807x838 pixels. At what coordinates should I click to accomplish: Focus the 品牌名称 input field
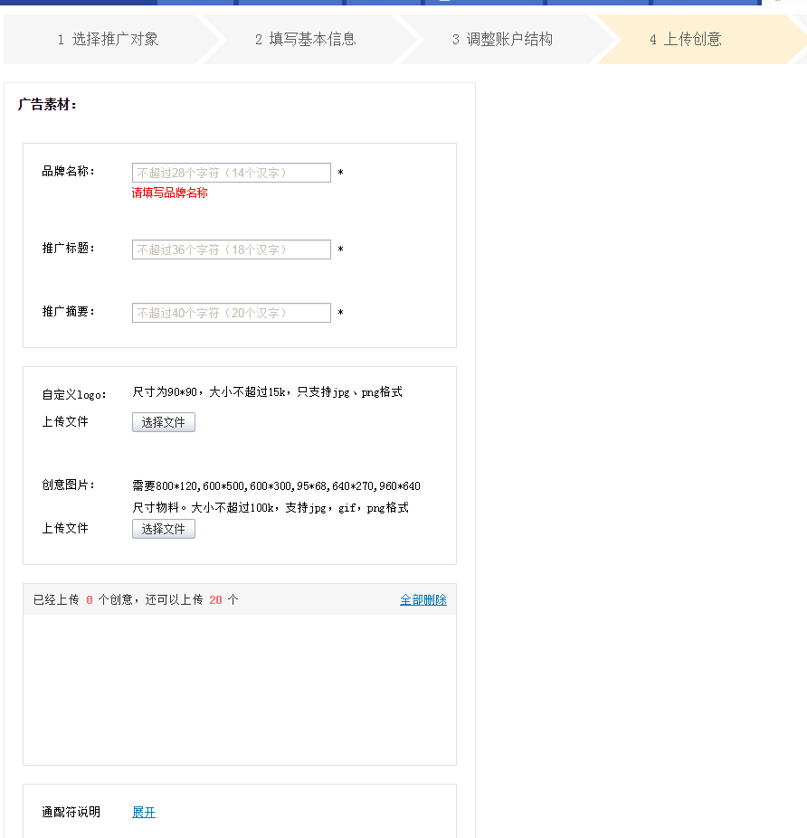pyautogui.click(x=231, y=173)
